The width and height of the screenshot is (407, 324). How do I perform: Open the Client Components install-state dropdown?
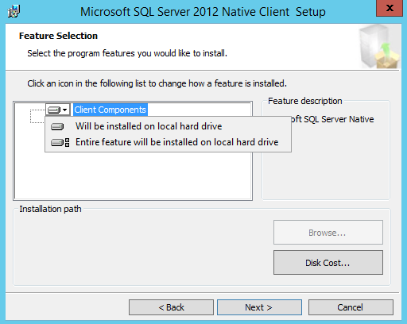[58, 110]
